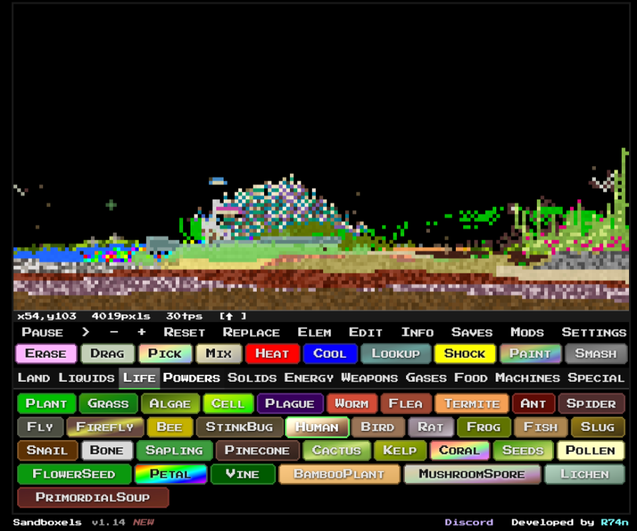Toggle Replace mode
The image size is (637, 531).
[251, 333]
